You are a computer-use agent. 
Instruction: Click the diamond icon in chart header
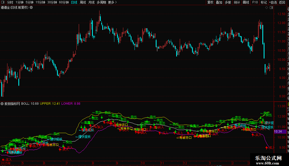(x=266, y=8)
